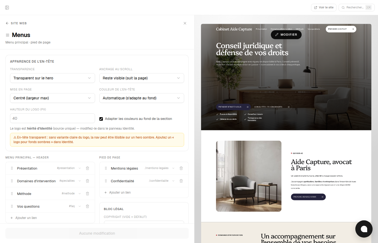Open the Transparence dropdown
The height and width of the screenshot is (243, 378).
[52, 78]
